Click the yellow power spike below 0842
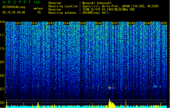Screen dimensions: 170x108 38,105
